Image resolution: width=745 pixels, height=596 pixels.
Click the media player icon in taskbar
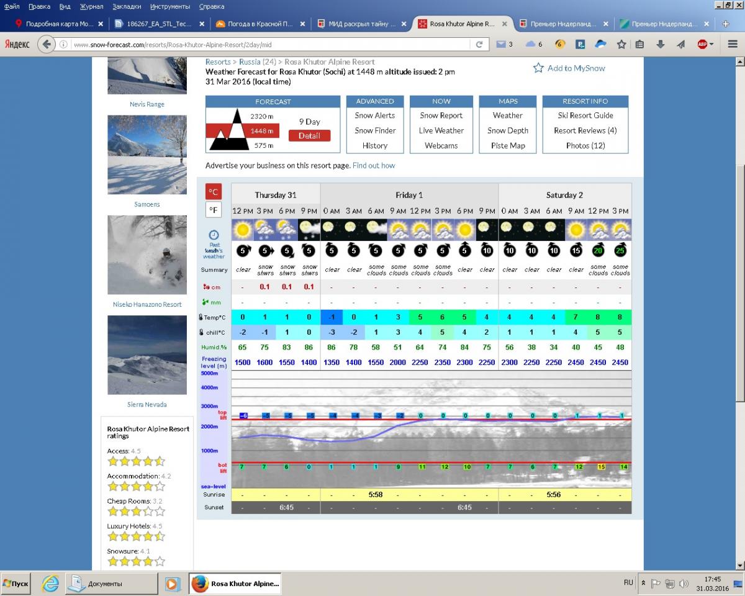pos(173,584)
